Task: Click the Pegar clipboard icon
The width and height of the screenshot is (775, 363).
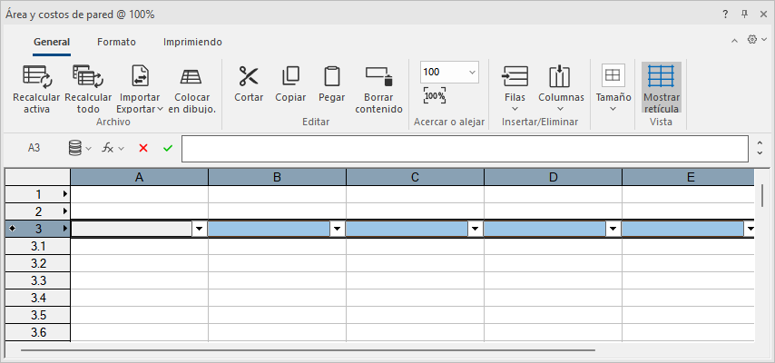Action: [x=331, y=77]
